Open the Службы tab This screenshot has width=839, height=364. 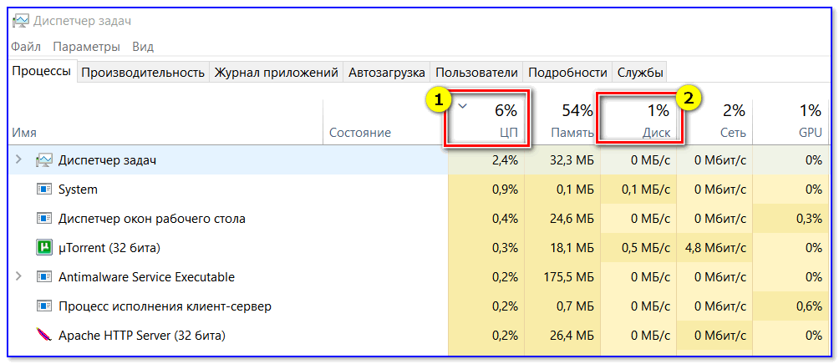point(641,73)
